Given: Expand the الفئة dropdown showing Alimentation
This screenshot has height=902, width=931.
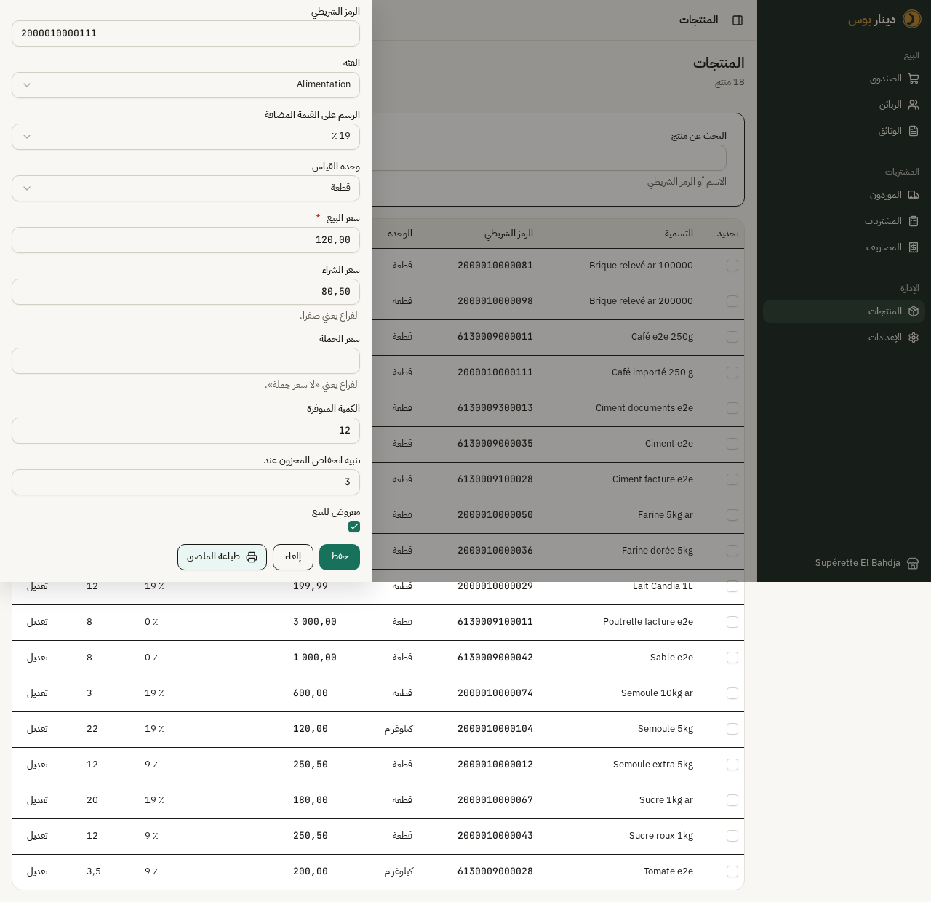Looking at the screenshot, I should [185, 85].
